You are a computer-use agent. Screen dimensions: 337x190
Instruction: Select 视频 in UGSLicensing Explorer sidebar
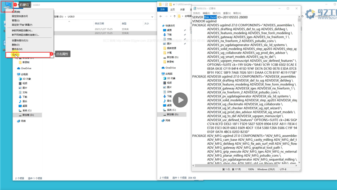(x=167, y=83)
